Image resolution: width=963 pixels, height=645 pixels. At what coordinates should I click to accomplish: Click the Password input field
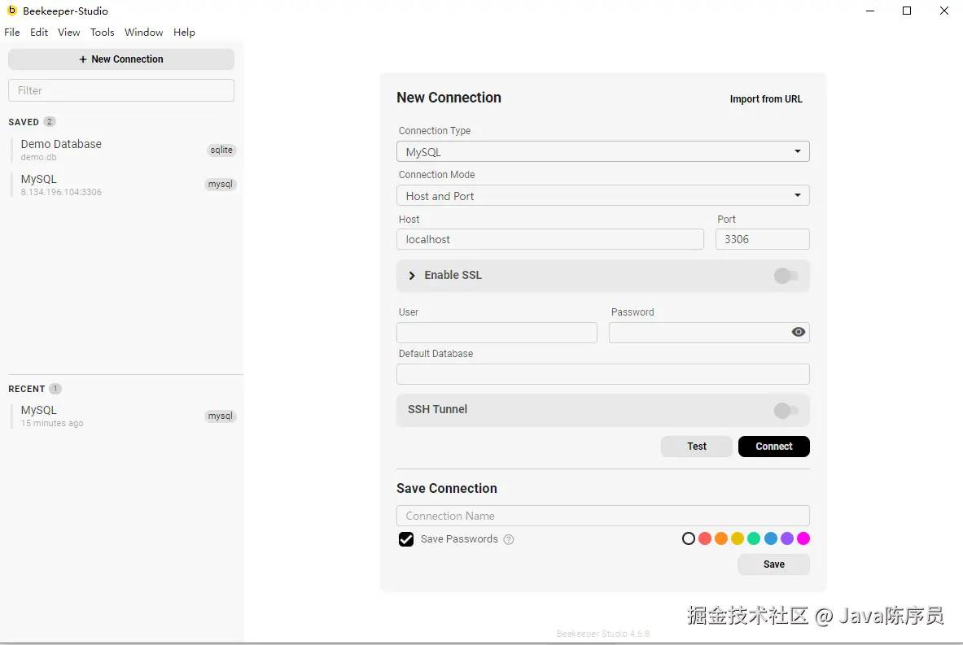pos(709,333)
